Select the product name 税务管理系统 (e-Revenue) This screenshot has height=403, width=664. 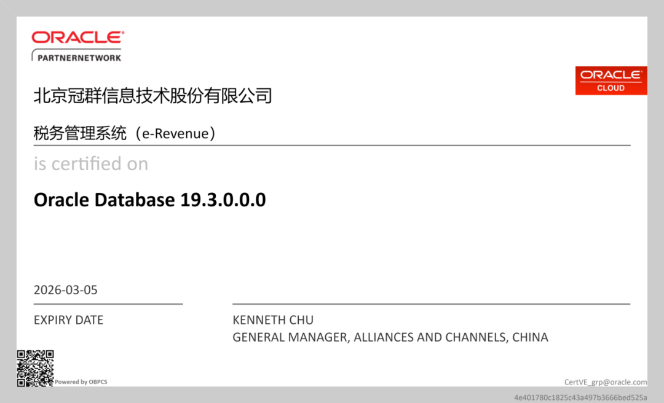(124, 133)
